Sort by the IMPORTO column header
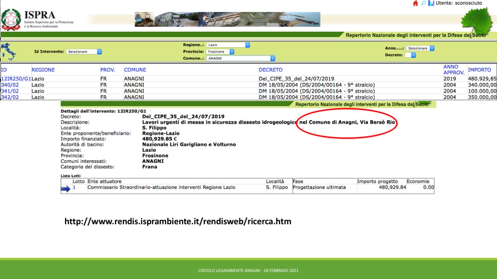The height and width of the screenshot is (279, 497). click(479, 70)
